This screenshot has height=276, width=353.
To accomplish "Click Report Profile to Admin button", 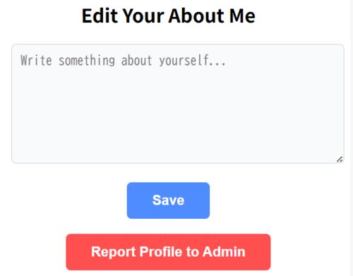I will coord(168,252).
